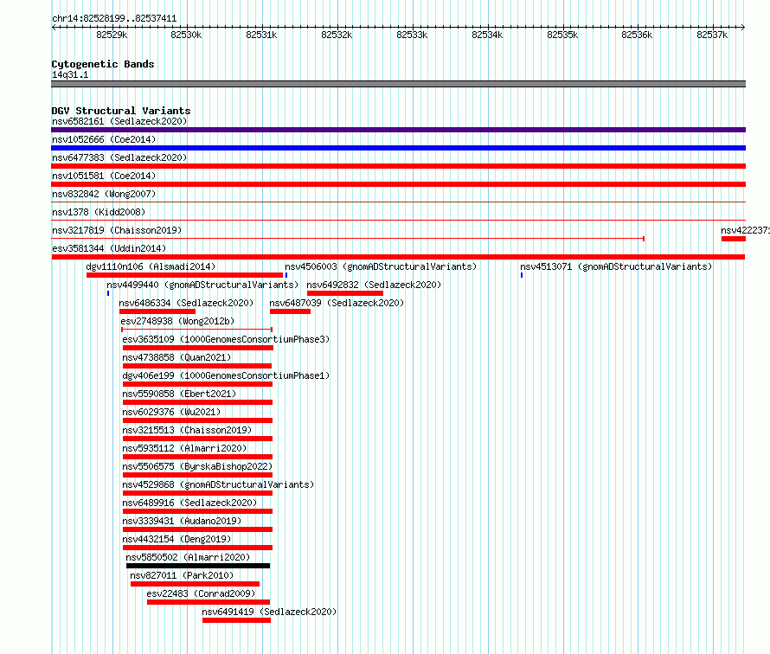Click the red bar under nsv827011
The image size is (770, 654).
195,584
